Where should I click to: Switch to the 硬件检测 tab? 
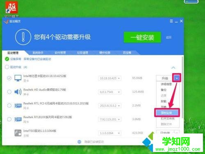105,53
